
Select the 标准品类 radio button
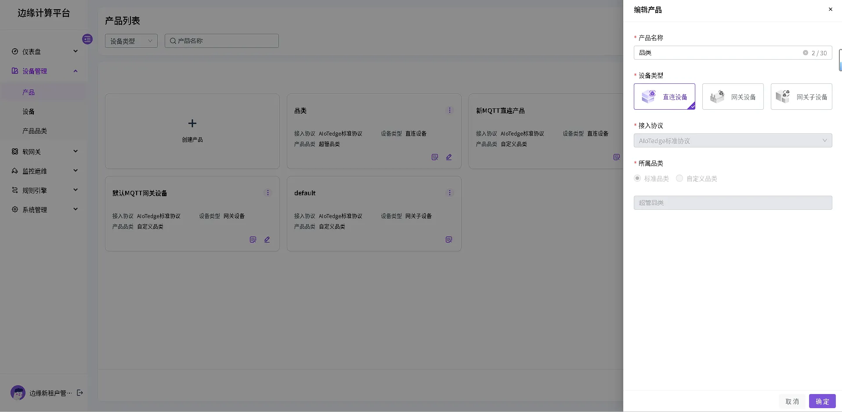[637, 178]
